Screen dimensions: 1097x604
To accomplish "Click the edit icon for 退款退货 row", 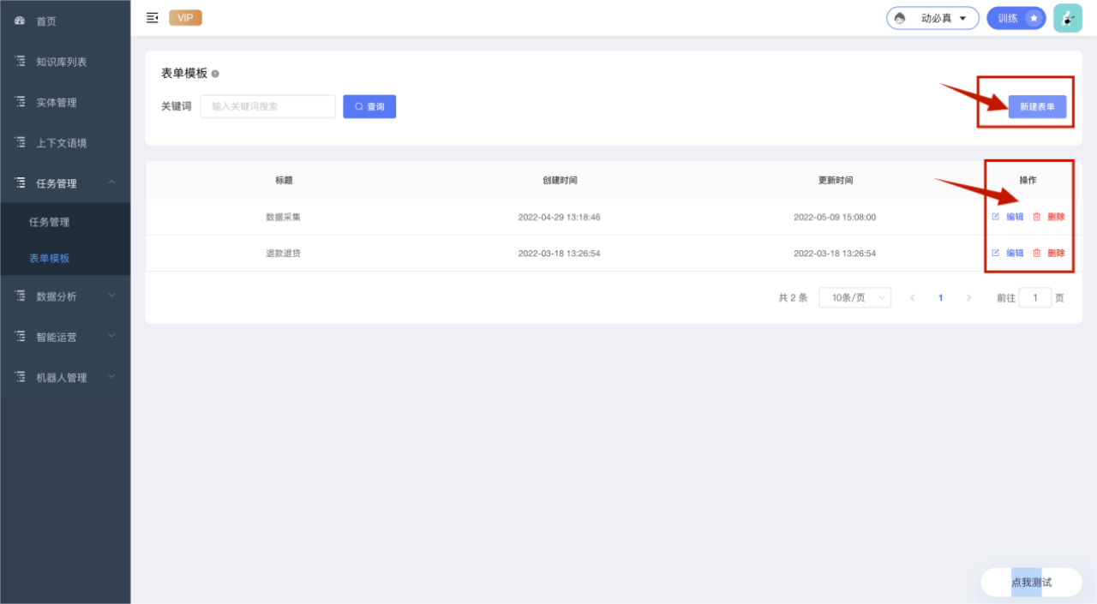I will (x=996, y=253).
